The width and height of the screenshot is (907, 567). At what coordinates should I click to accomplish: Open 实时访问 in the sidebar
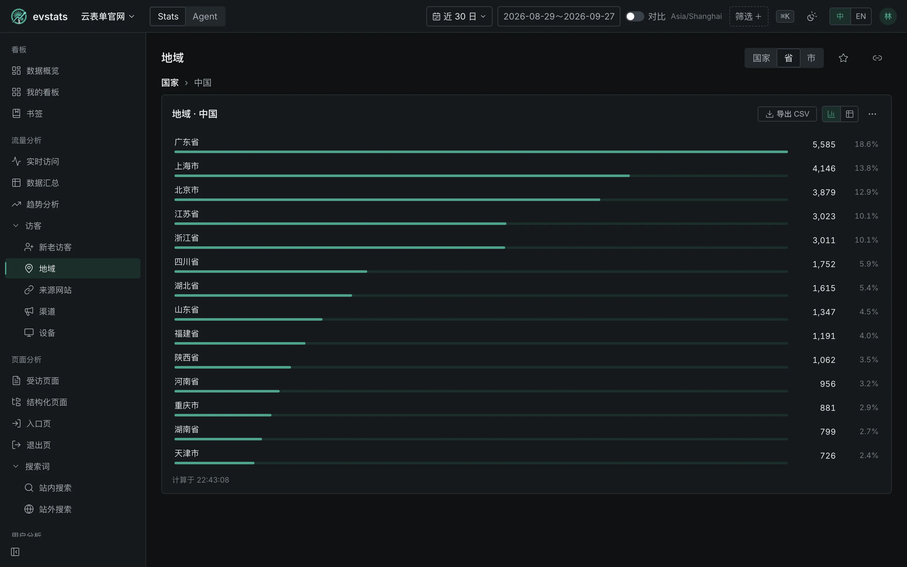[x=73, y=162]
